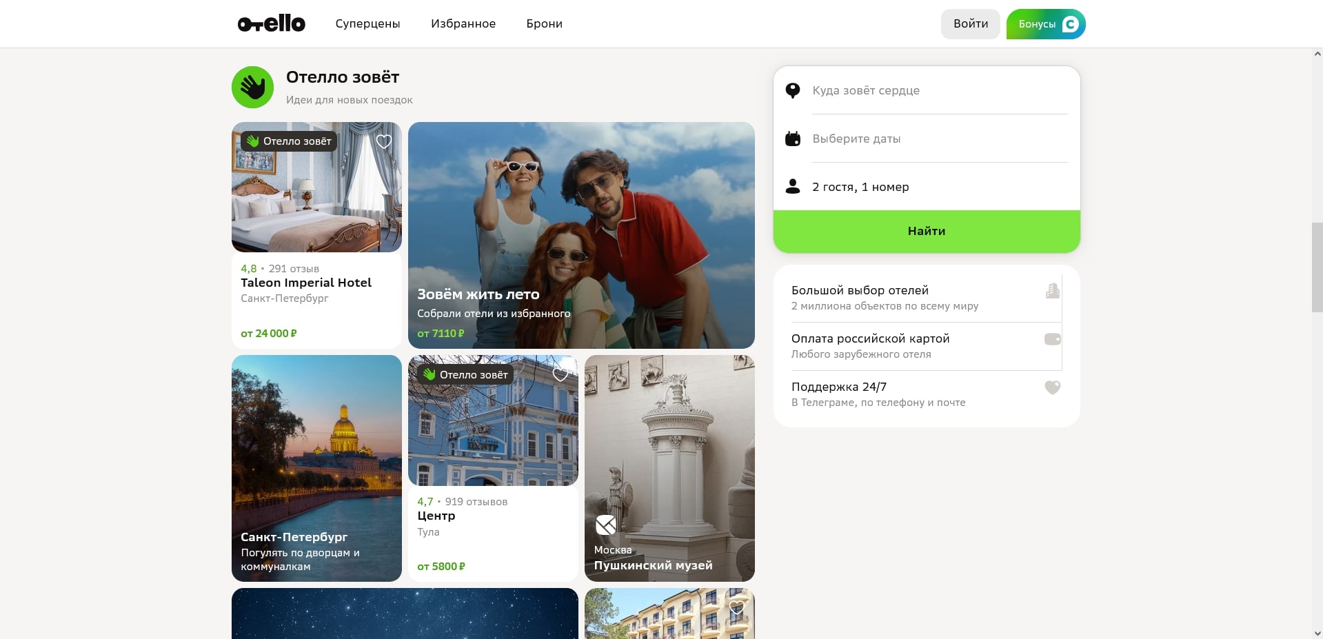
Task: Click the building icon for hotel selection
Action: pos(1052,291)
